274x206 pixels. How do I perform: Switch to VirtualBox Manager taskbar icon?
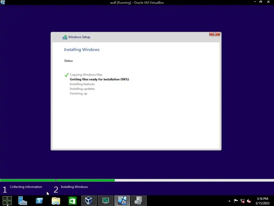[x=89, y=201]
